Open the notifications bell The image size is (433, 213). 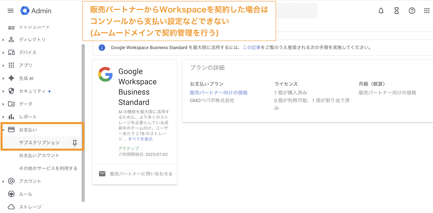click(x=381, y=11)
